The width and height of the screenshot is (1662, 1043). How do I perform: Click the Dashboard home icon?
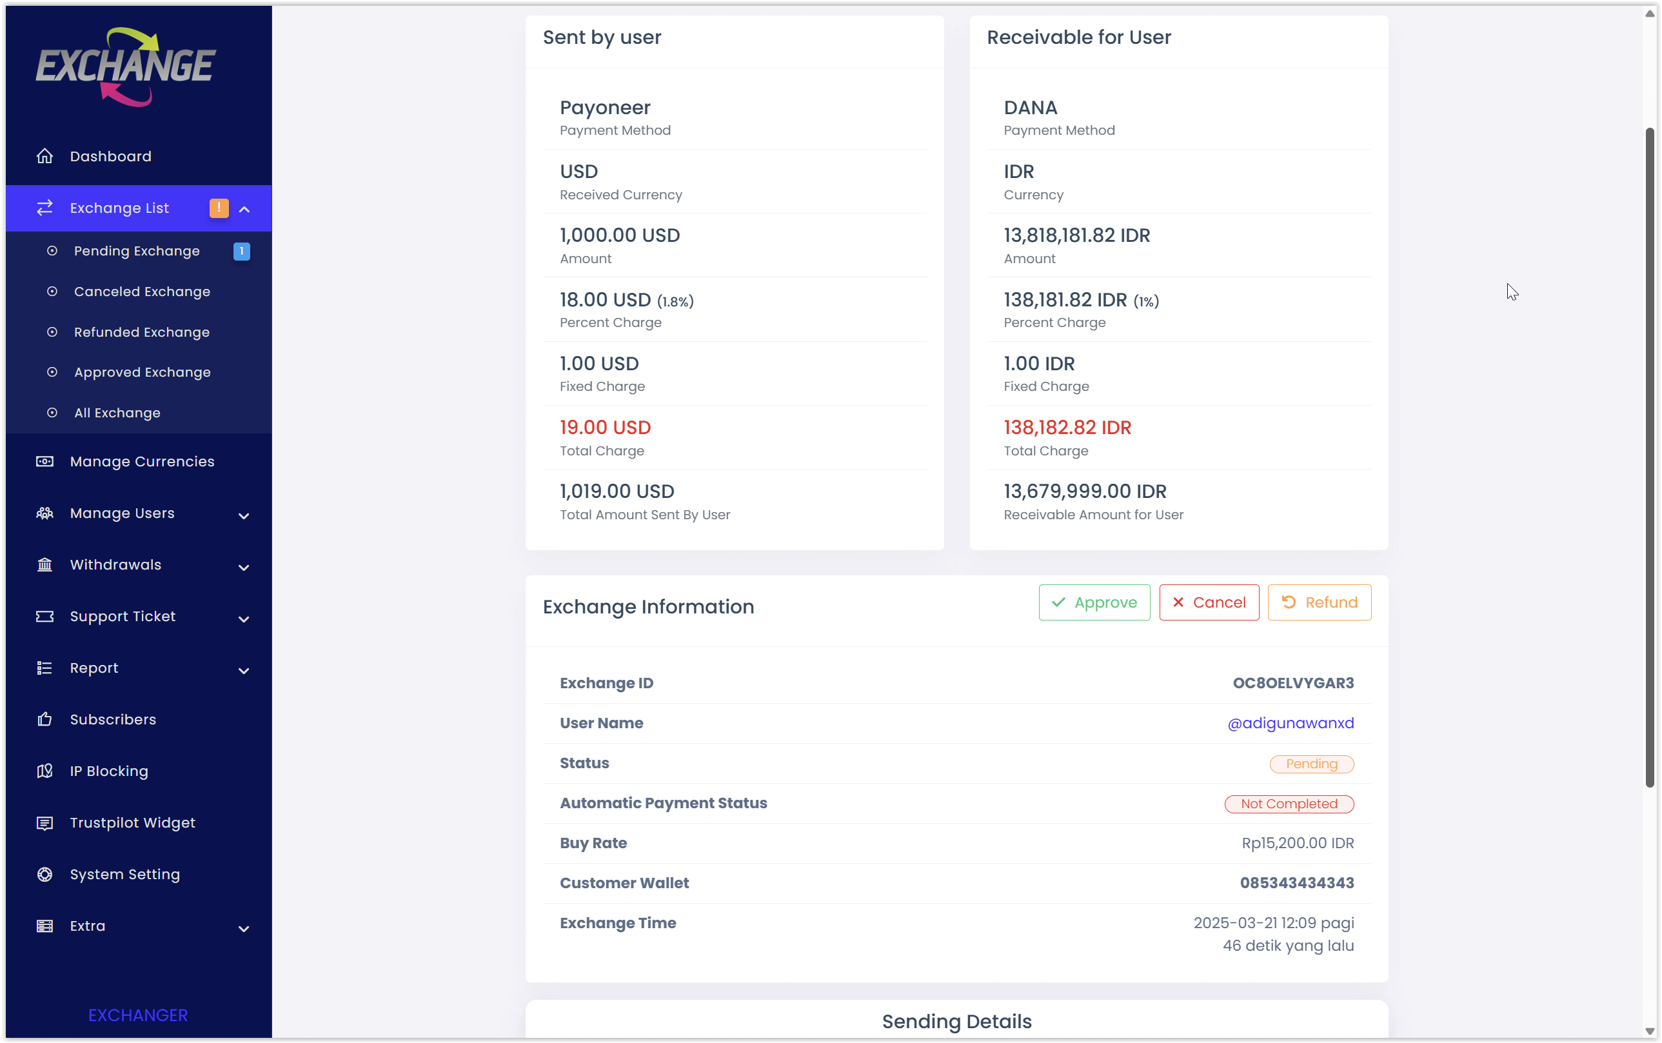(x=45, y=157)
